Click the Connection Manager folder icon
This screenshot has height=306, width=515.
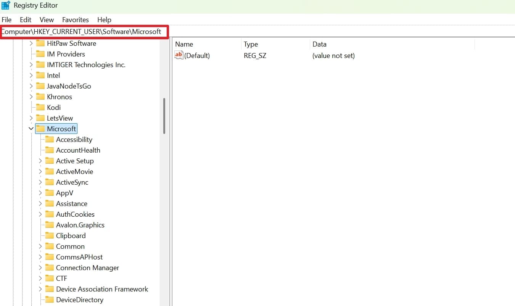coord(50,267)
